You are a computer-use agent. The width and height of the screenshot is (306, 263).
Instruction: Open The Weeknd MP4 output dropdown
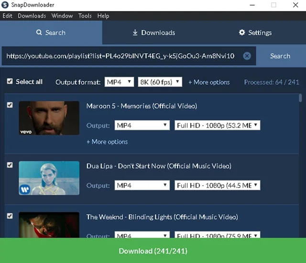142,235
